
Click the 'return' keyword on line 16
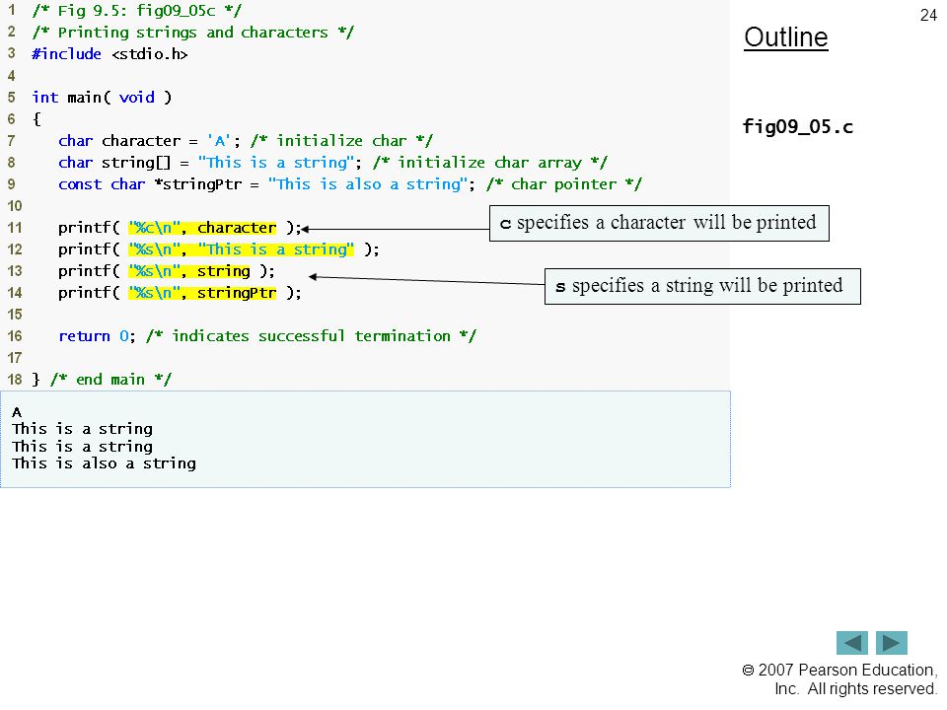tap(84, 336)
